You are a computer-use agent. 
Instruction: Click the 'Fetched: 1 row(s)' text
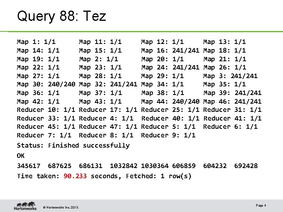click(159, 176)
